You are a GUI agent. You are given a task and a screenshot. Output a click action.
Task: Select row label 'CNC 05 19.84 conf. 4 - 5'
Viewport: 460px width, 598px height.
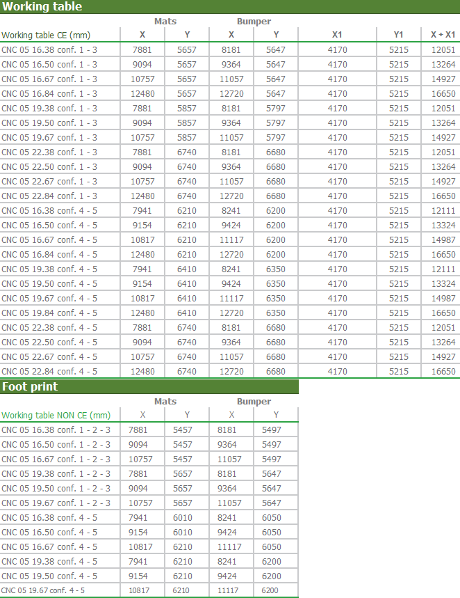pos(49,313)
